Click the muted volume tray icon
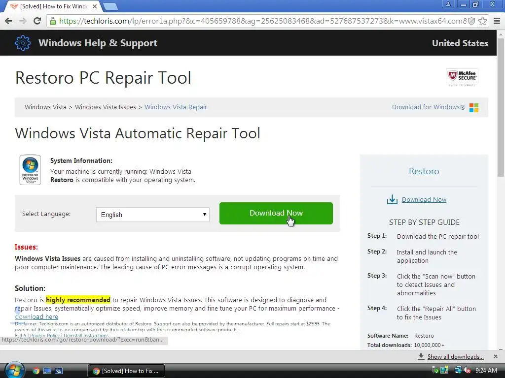 [468, 370]
